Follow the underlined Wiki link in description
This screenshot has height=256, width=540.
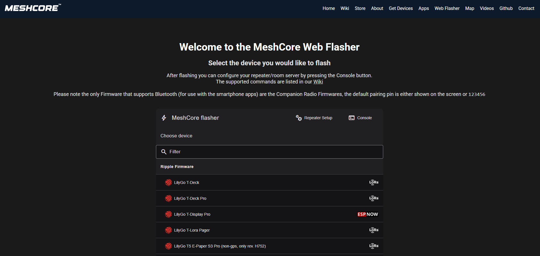318,82
